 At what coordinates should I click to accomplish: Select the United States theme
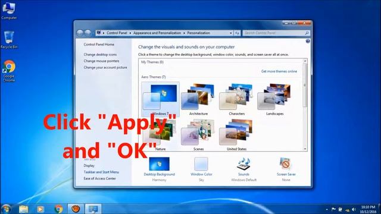pos(236,135)
